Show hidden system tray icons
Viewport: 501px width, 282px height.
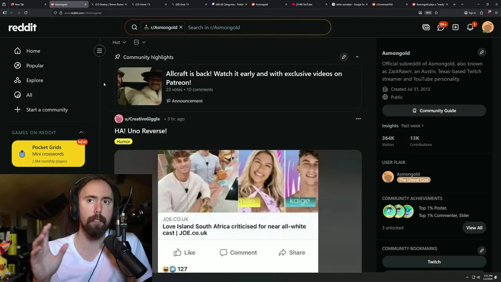click(467, 277)
